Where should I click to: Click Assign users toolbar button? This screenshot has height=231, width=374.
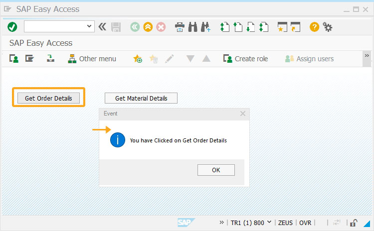click(x=309, y=59)
